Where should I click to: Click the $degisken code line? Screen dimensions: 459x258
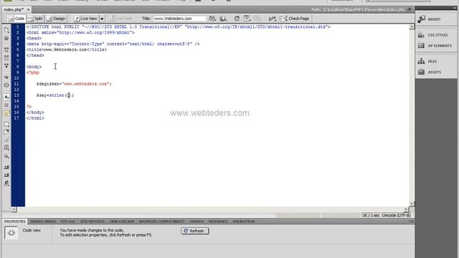click(74, 84)
